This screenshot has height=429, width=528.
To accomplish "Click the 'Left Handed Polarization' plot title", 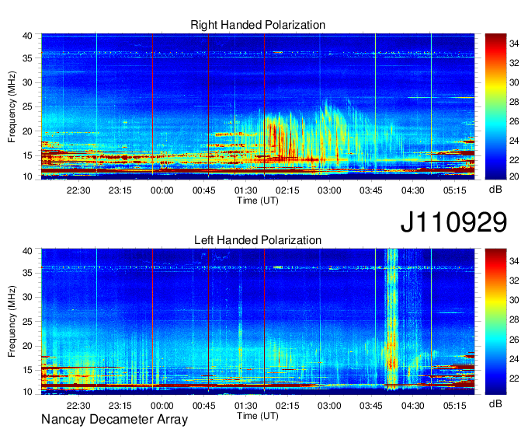I will tap(258, 240).
